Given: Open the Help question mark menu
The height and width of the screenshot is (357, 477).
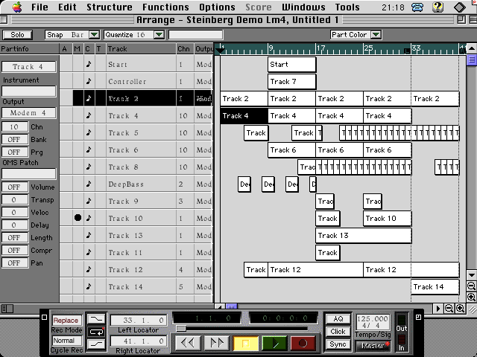Looking at the screenshot, I should coord(437,7).
